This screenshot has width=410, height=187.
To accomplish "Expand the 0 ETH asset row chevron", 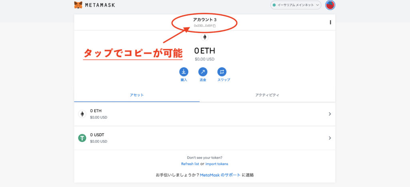I will click(x=330, y=114).
